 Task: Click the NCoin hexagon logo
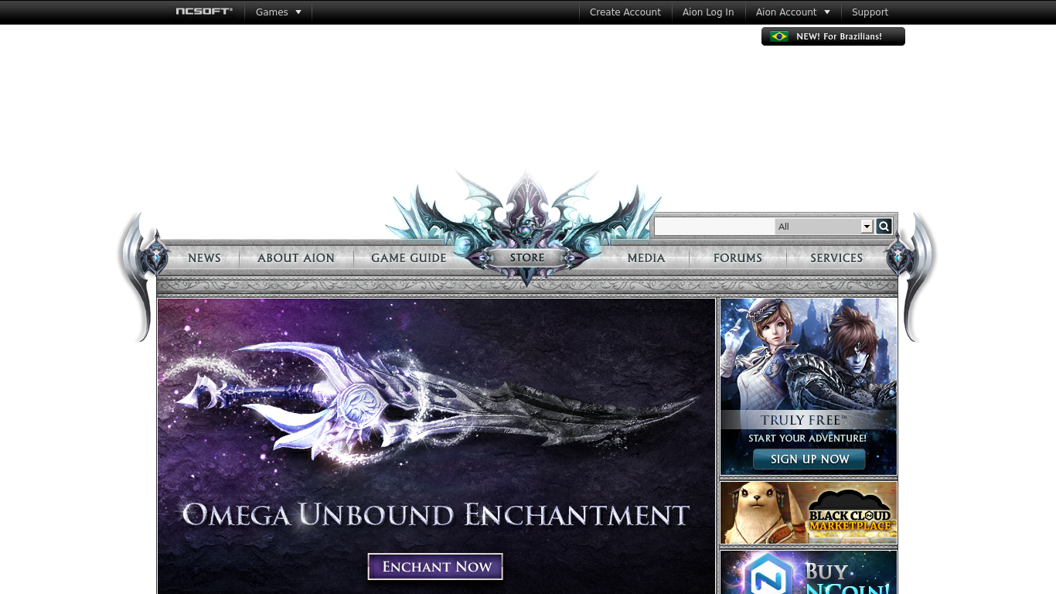tap(768, 574)
